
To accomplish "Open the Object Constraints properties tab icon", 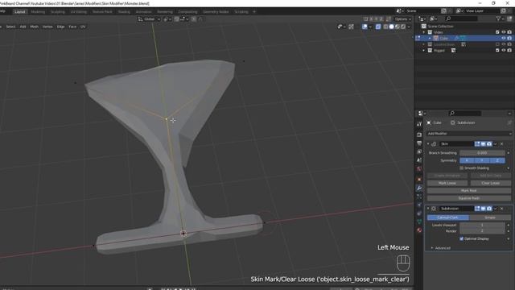I will click(419, 213).
